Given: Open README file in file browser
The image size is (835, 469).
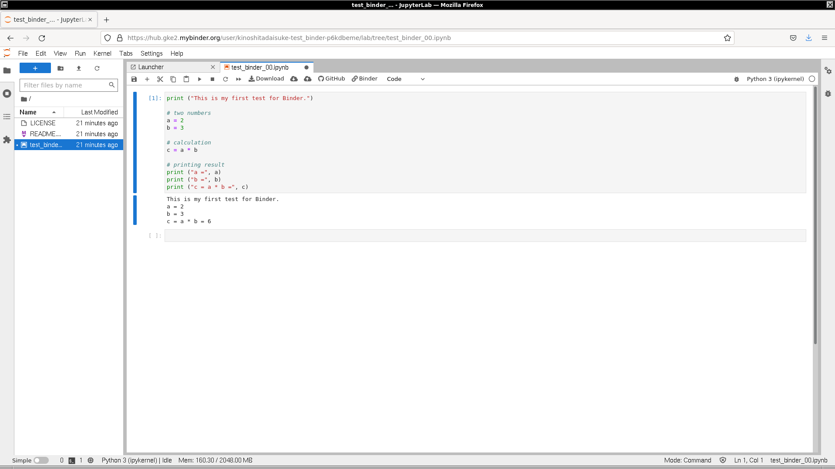Looking at the screenshot, I should pyautogui.click(x=45, y=134).
